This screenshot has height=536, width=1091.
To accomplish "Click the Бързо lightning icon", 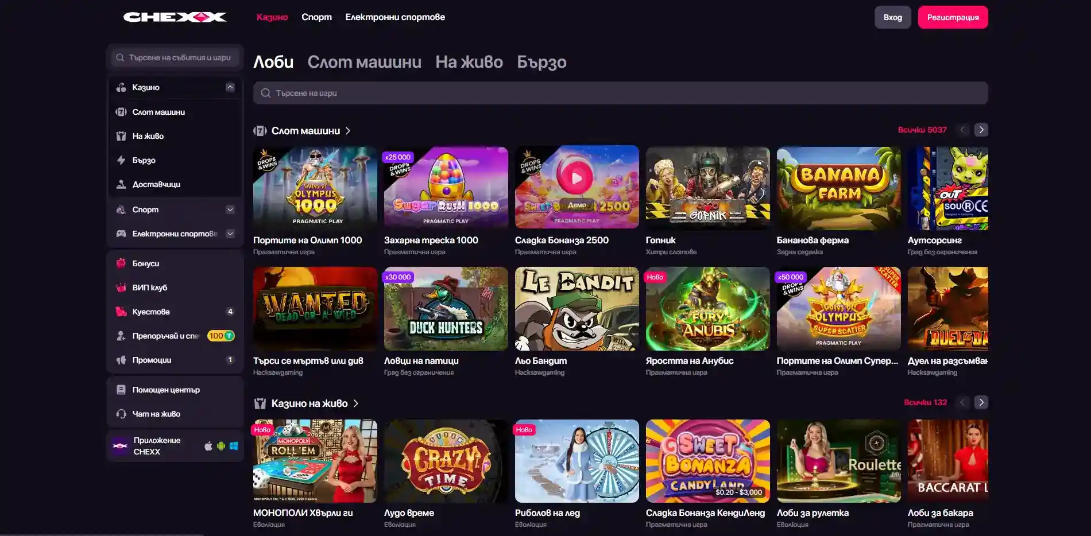I will click(x=121, y=160).
